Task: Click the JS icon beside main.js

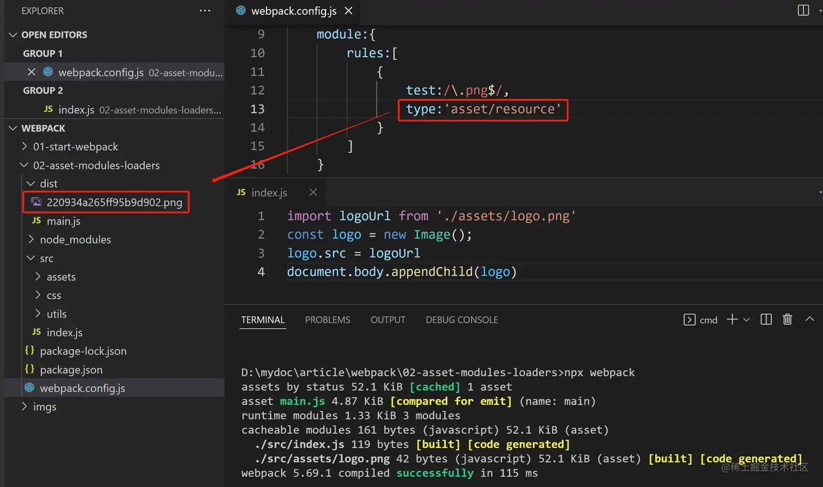Action: click(x=36, y=220)
